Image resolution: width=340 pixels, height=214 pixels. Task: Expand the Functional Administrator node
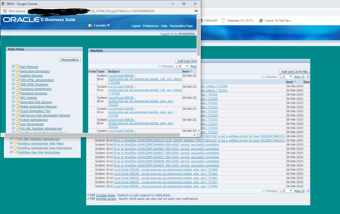coord(13,88)
